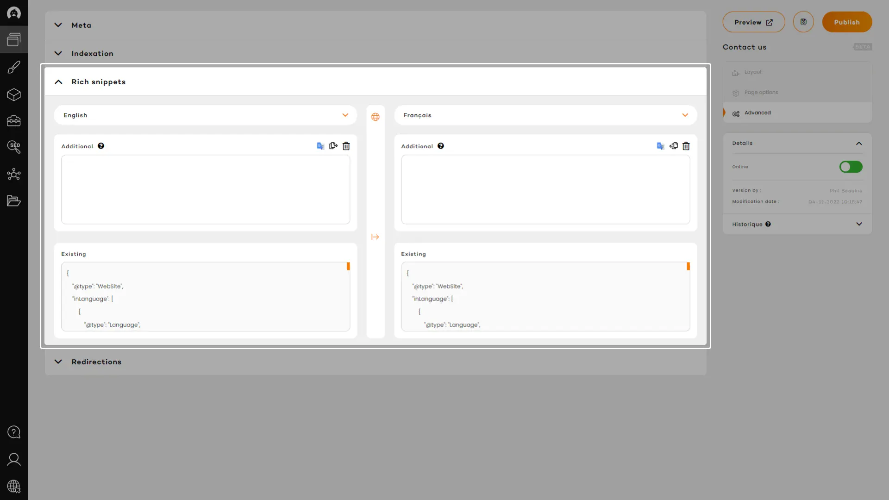Collapse the Rich snippets section
Image resolution: width=889 pixels, height=500 pixels.
coord(58,82)
